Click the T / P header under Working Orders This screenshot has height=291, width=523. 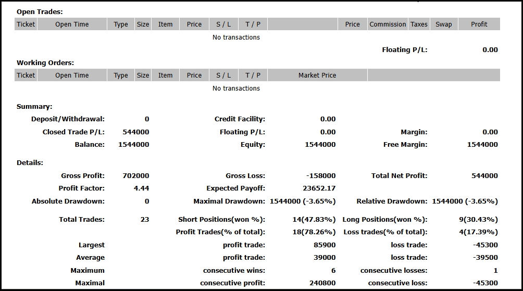point(253,75)
